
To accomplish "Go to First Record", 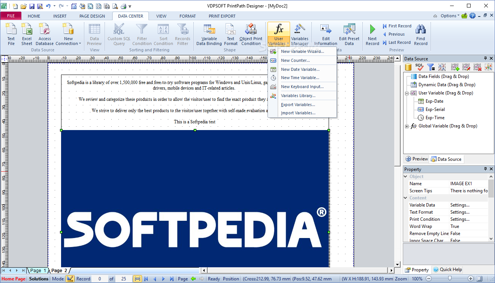I will tap(397, 26).
